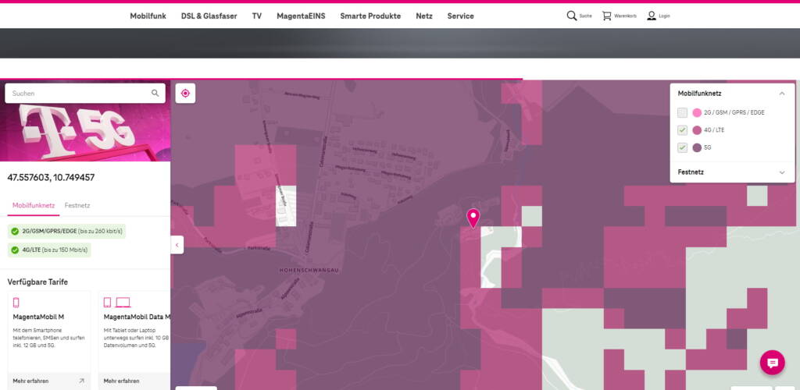Click the green check icon next to 4G/LTE availability
Screen dimensions: 800x390
[x=15, y=250]
